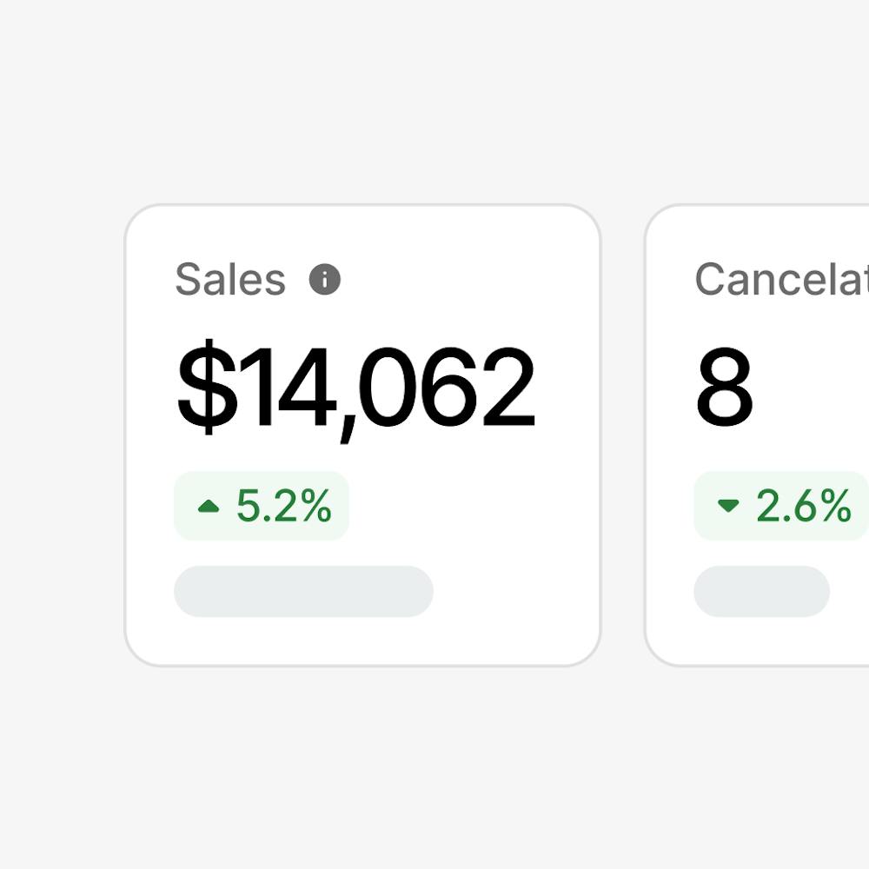Click the up arrow in the 5.2% badge

(x=209, y=506)
